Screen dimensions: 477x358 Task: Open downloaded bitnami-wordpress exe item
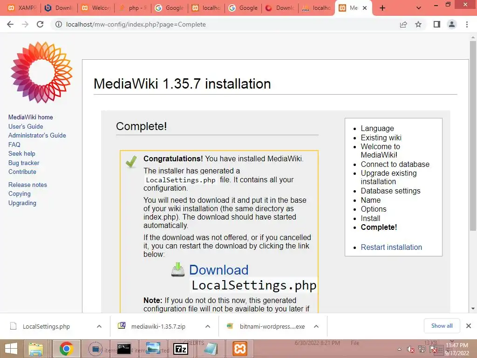pos(272,326)
